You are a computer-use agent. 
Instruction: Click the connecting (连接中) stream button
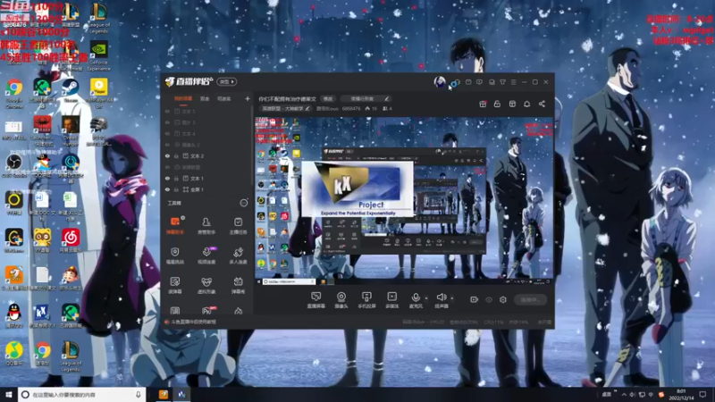pos(530,299)
